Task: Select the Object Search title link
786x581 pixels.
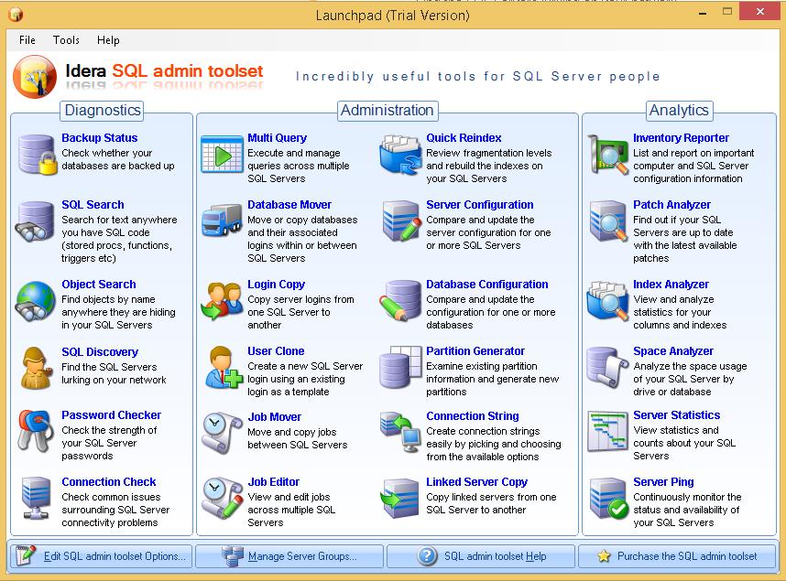Action: pyautogui.click(x=99, y=284)
